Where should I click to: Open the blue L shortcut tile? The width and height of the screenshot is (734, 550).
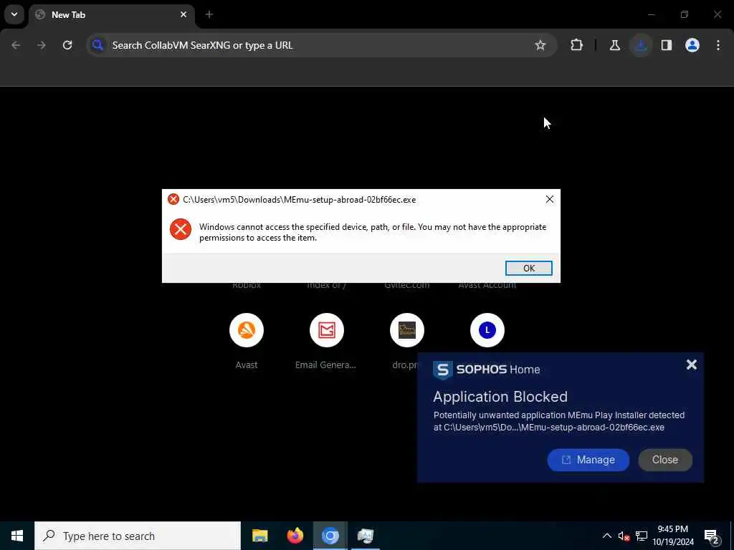tap(487, 330)
